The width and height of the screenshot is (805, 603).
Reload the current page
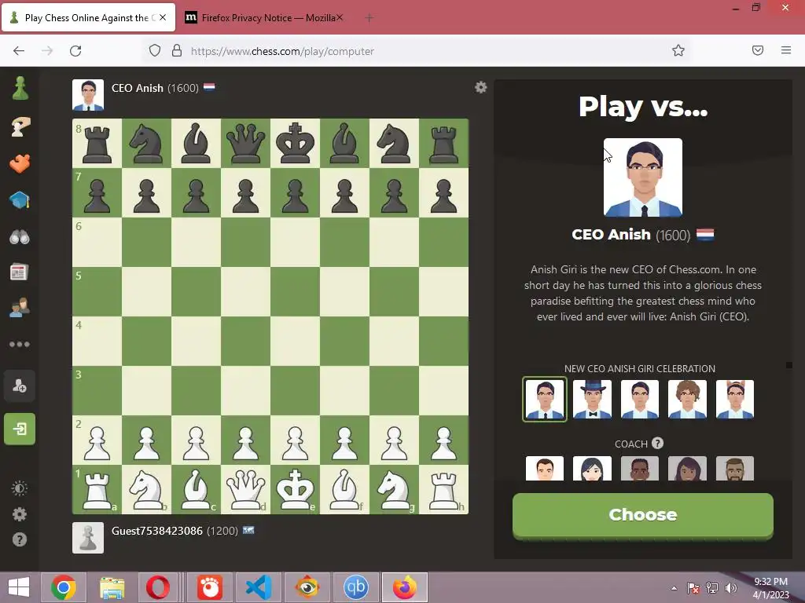(x=75, y=50)
